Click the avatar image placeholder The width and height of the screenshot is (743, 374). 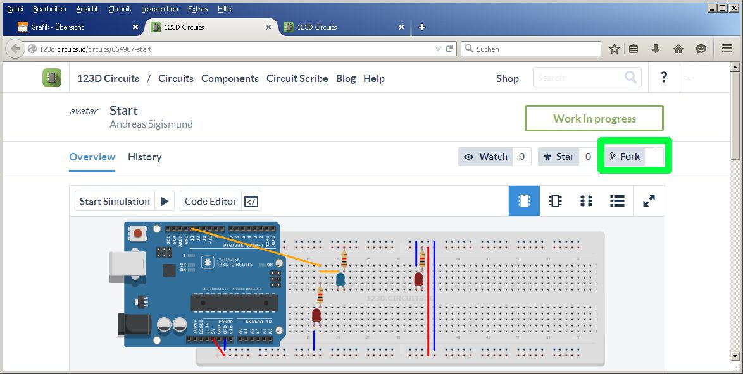pyautogui.click(x=84, y=112)
